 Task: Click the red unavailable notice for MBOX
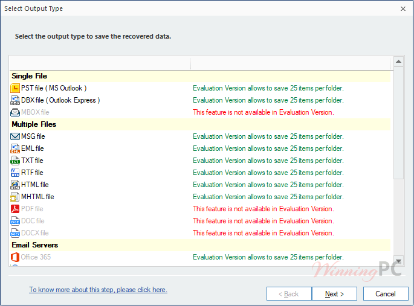click(x=264, y=112)
